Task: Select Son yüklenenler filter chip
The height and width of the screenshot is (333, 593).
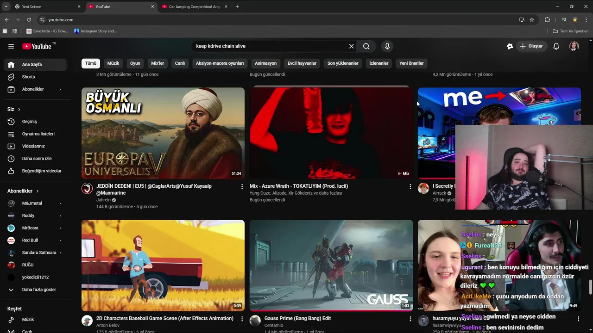Action: click(343, 63)
